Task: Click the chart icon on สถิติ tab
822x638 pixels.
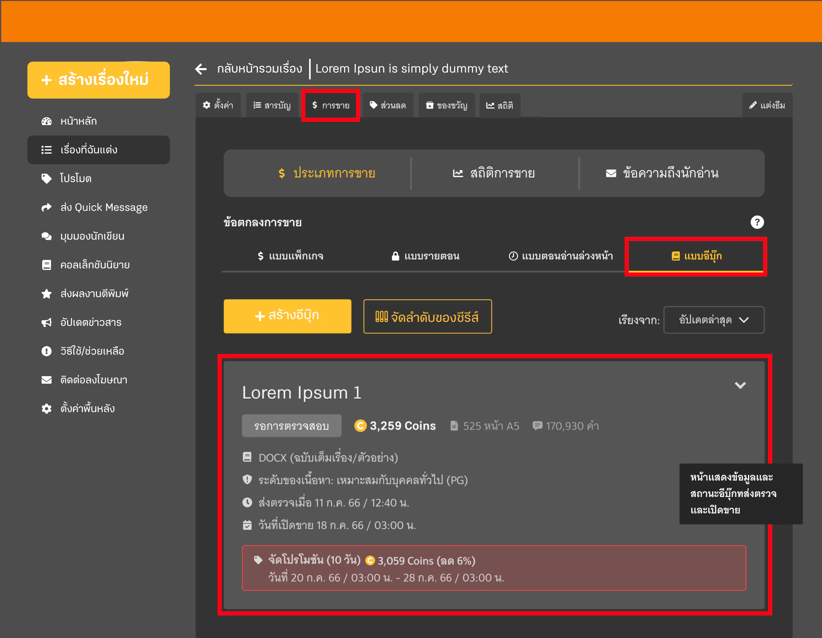Action: pyautogui.click(x=490, y=105)
